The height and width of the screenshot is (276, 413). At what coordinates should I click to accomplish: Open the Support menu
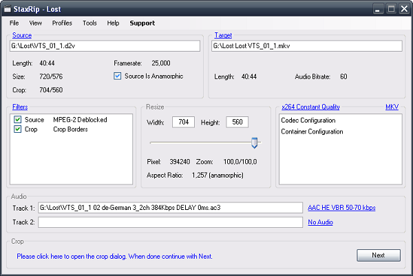tap(142, 23)
